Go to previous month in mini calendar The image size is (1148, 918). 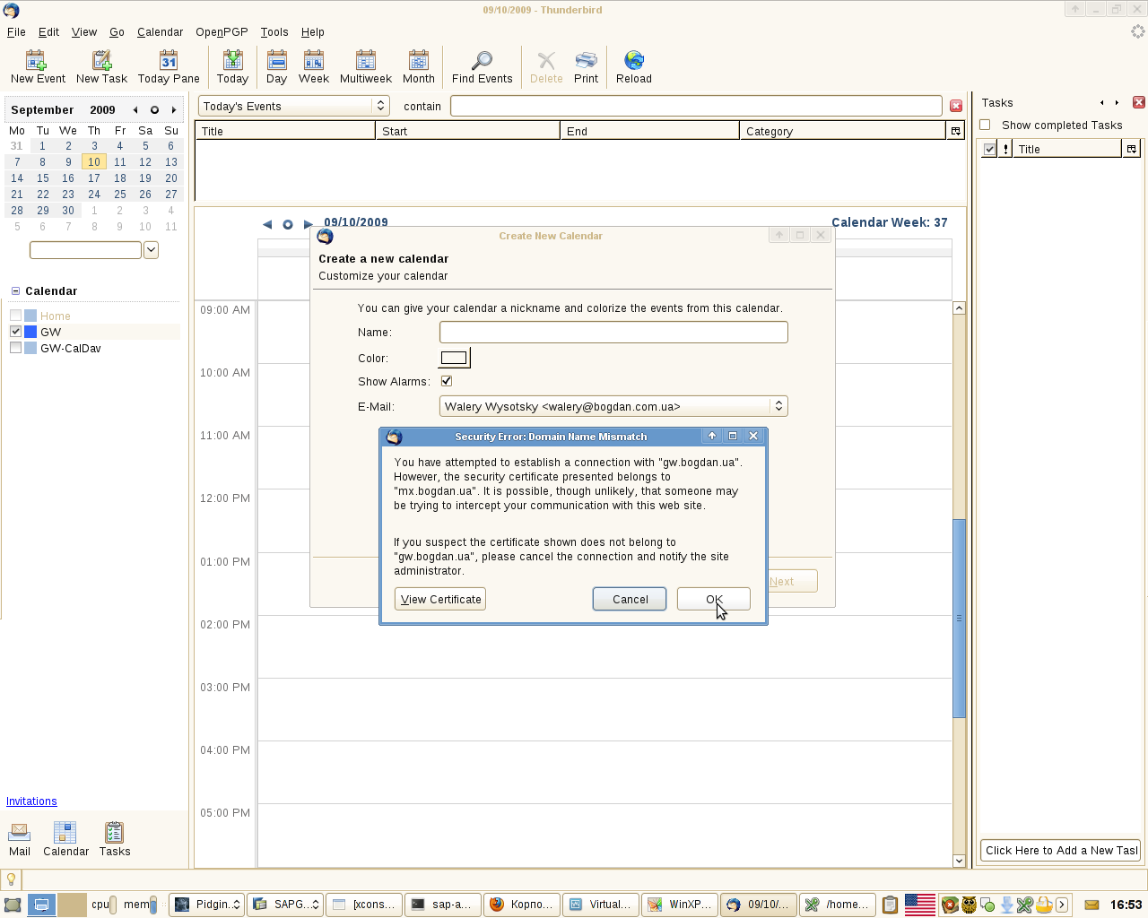(x=135, y=109)
